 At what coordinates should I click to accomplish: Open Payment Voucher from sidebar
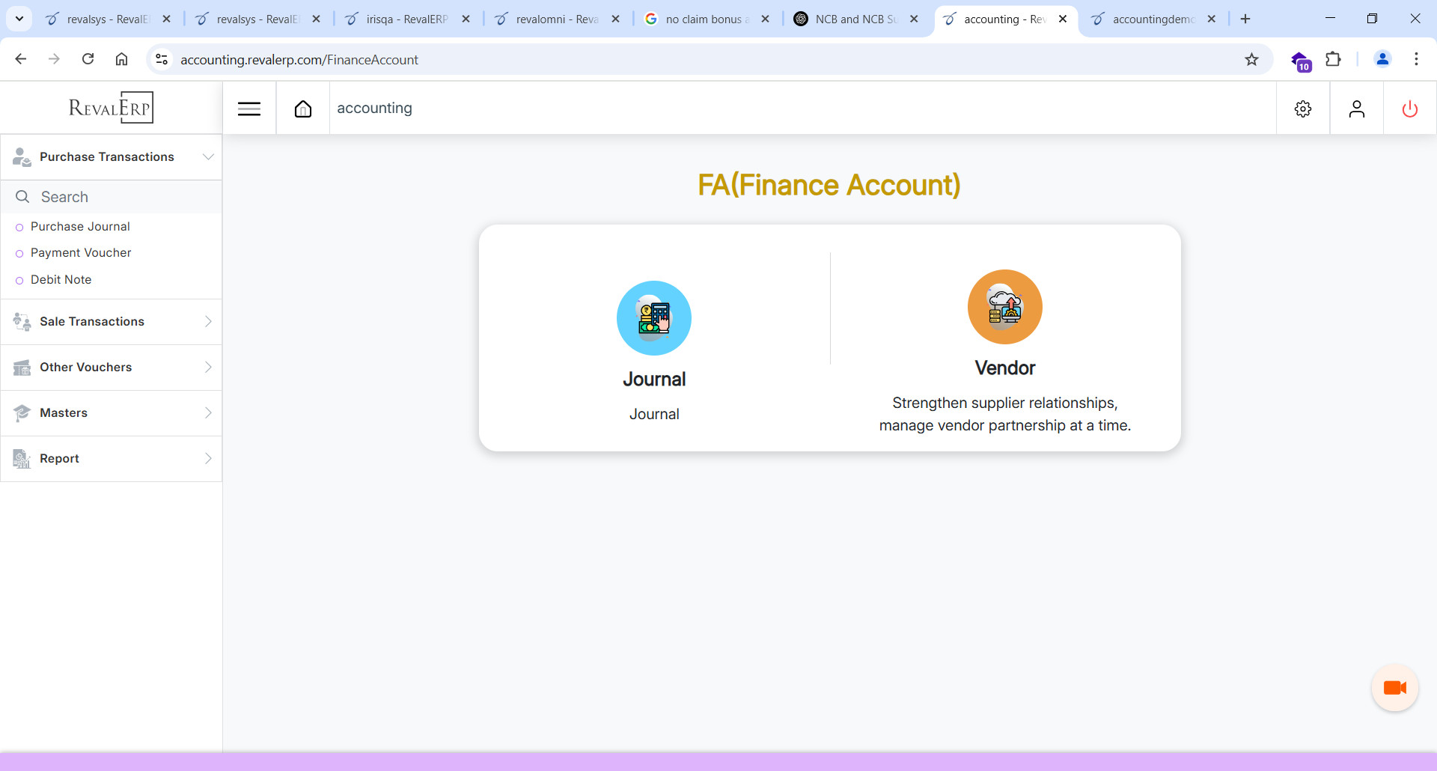[81, 253]
